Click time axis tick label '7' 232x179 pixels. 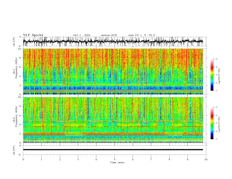click(x=151, y=159)
